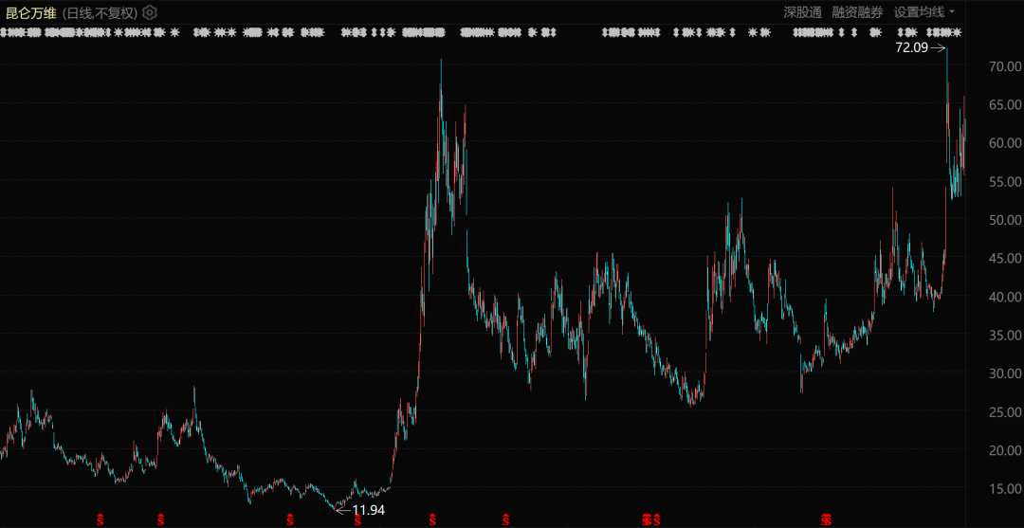
Task: Click the 25.00 mark on price axis
Action: 1003,412
